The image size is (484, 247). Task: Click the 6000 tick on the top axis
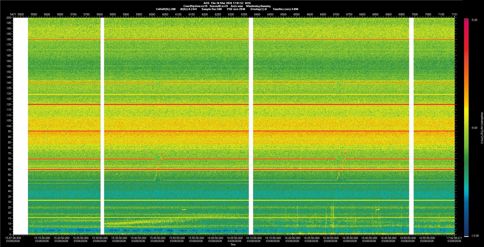152,14
